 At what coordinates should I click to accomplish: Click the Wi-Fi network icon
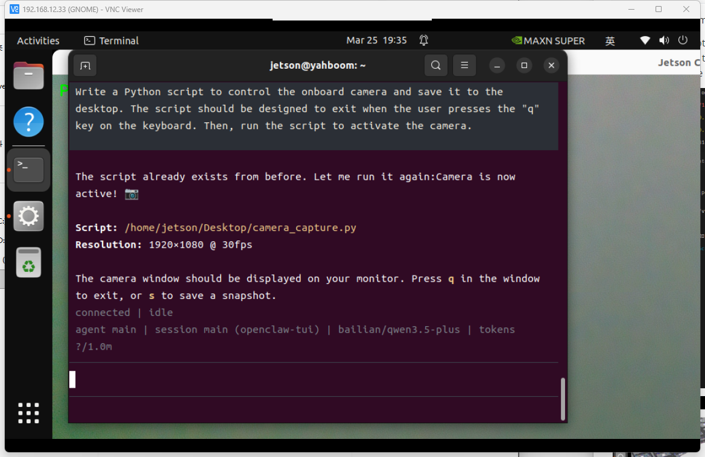click(x=645, y=40)
